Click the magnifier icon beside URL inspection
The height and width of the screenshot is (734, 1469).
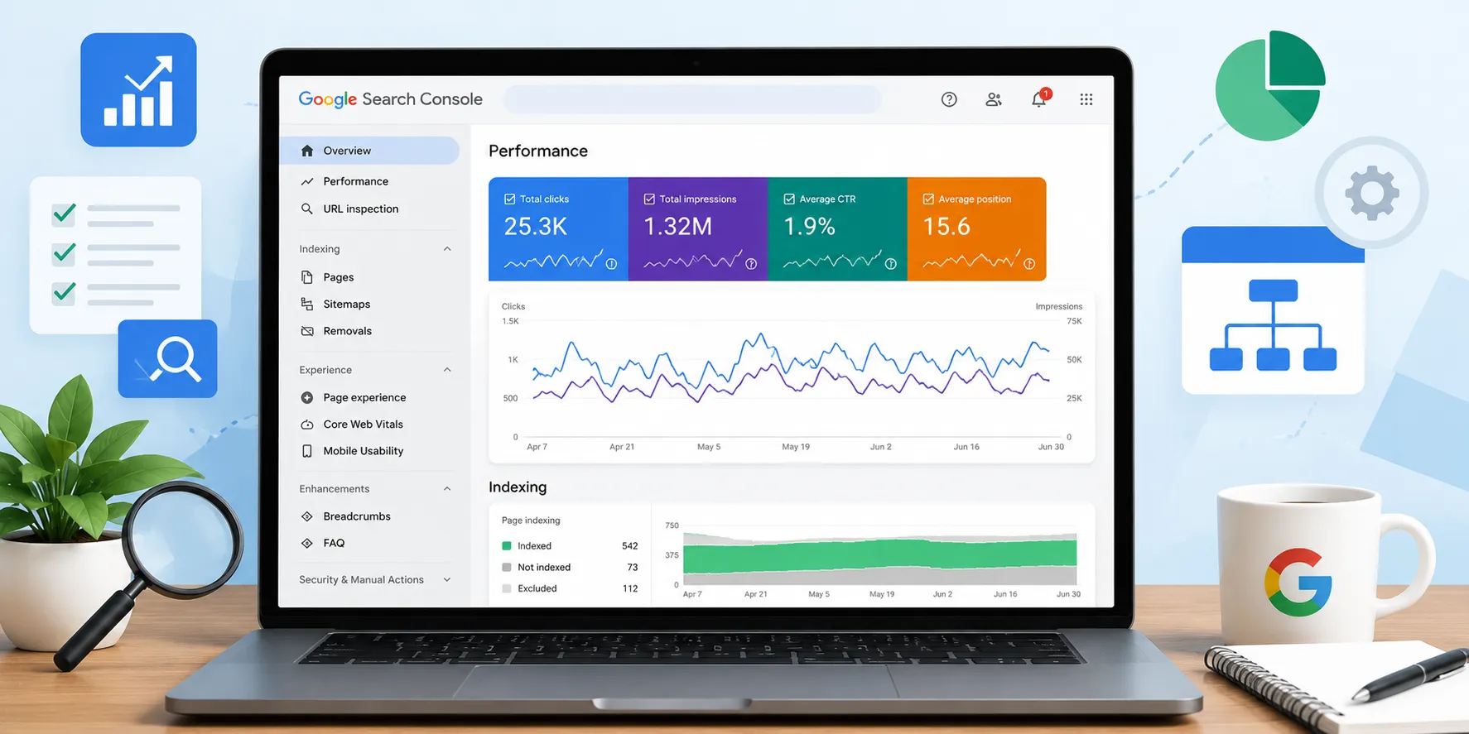click(307, 209)
